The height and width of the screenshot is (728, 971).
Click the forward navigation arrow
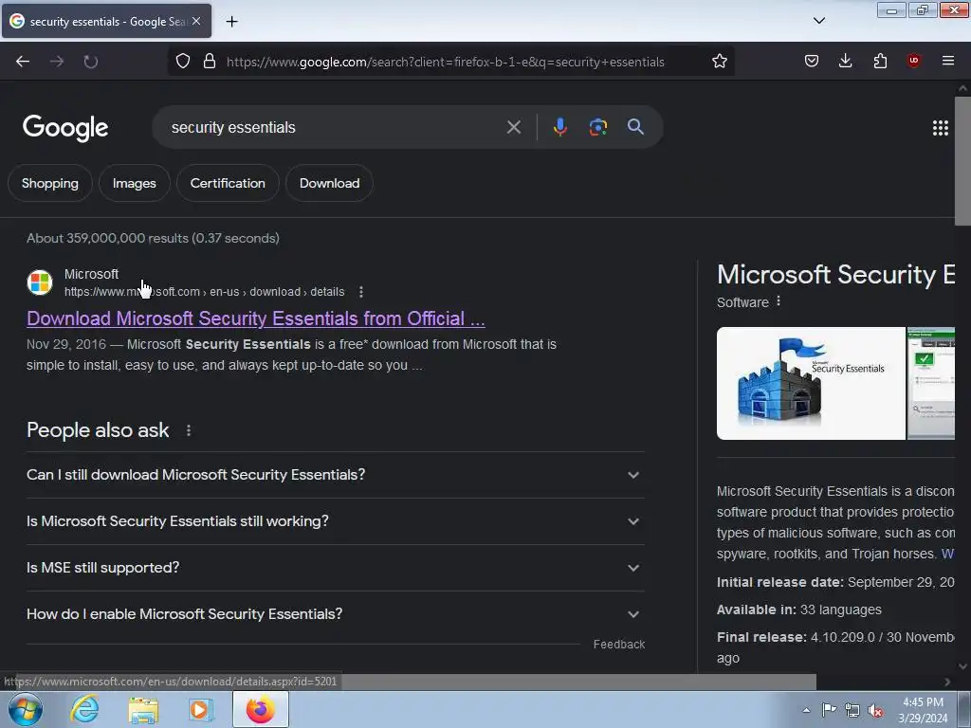click(57, 62)
